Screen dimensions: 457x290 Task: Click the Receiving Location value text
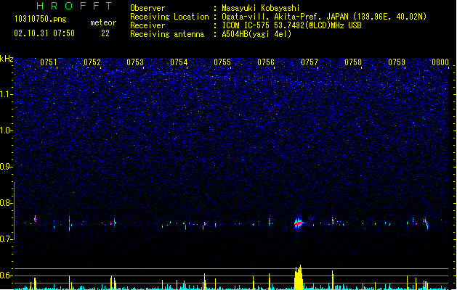pyautogui.click(x=324, y=17)
